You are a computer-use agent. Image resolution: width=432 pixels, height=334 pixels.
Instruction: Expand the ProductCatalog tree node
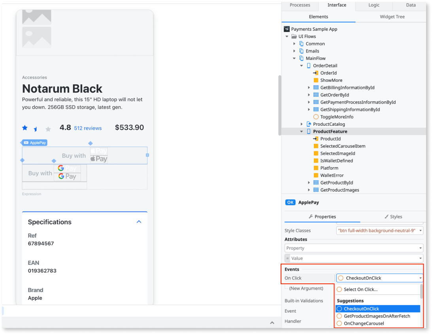[x=302, y=124]
